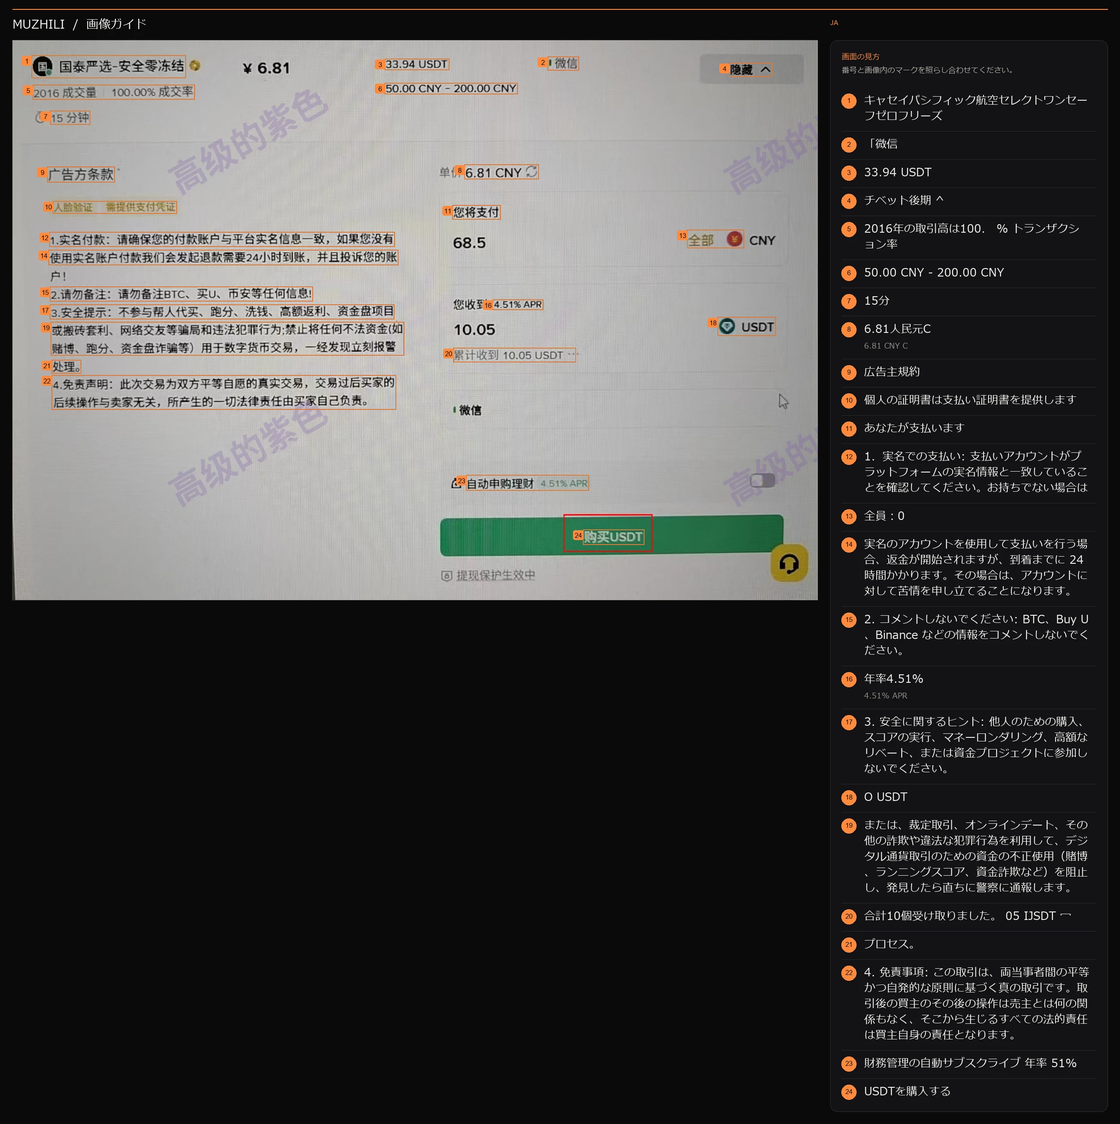The width and height of the screenshot is (1120, 1124).
Task: Select guide entry 33.94 USDT
Action: click(968, 172)
